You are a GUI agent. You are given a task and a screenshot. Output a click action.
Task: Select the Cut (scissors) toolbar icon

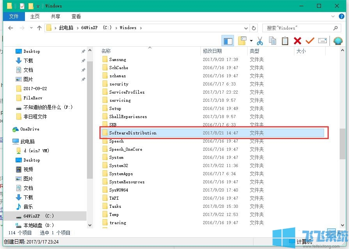(259, 41)
